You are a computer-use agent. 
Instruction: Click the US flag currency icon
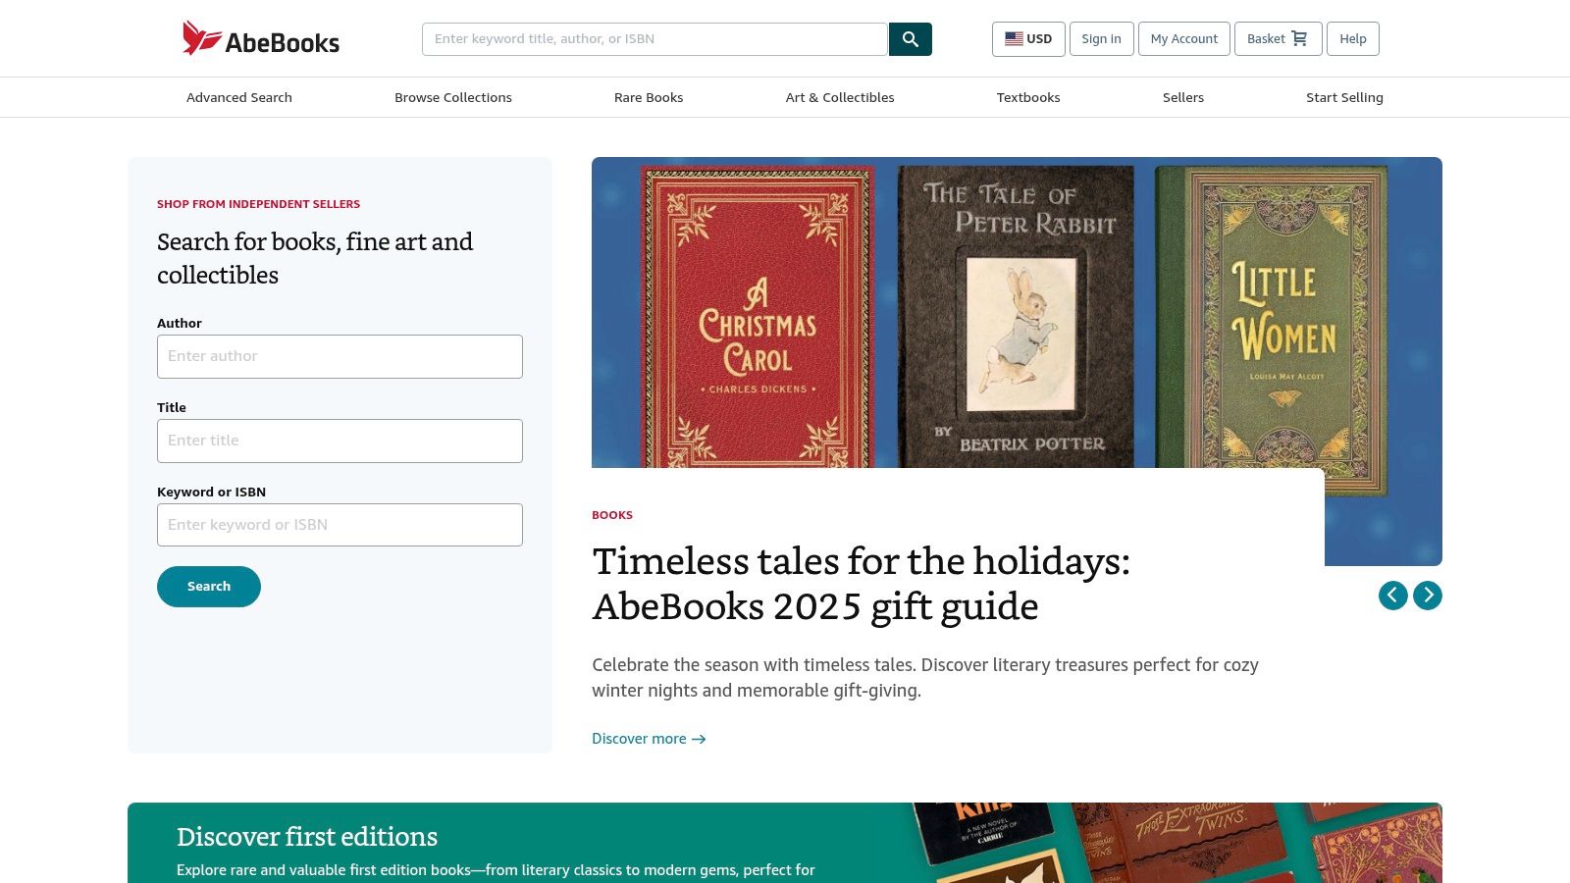point(1014,38)
